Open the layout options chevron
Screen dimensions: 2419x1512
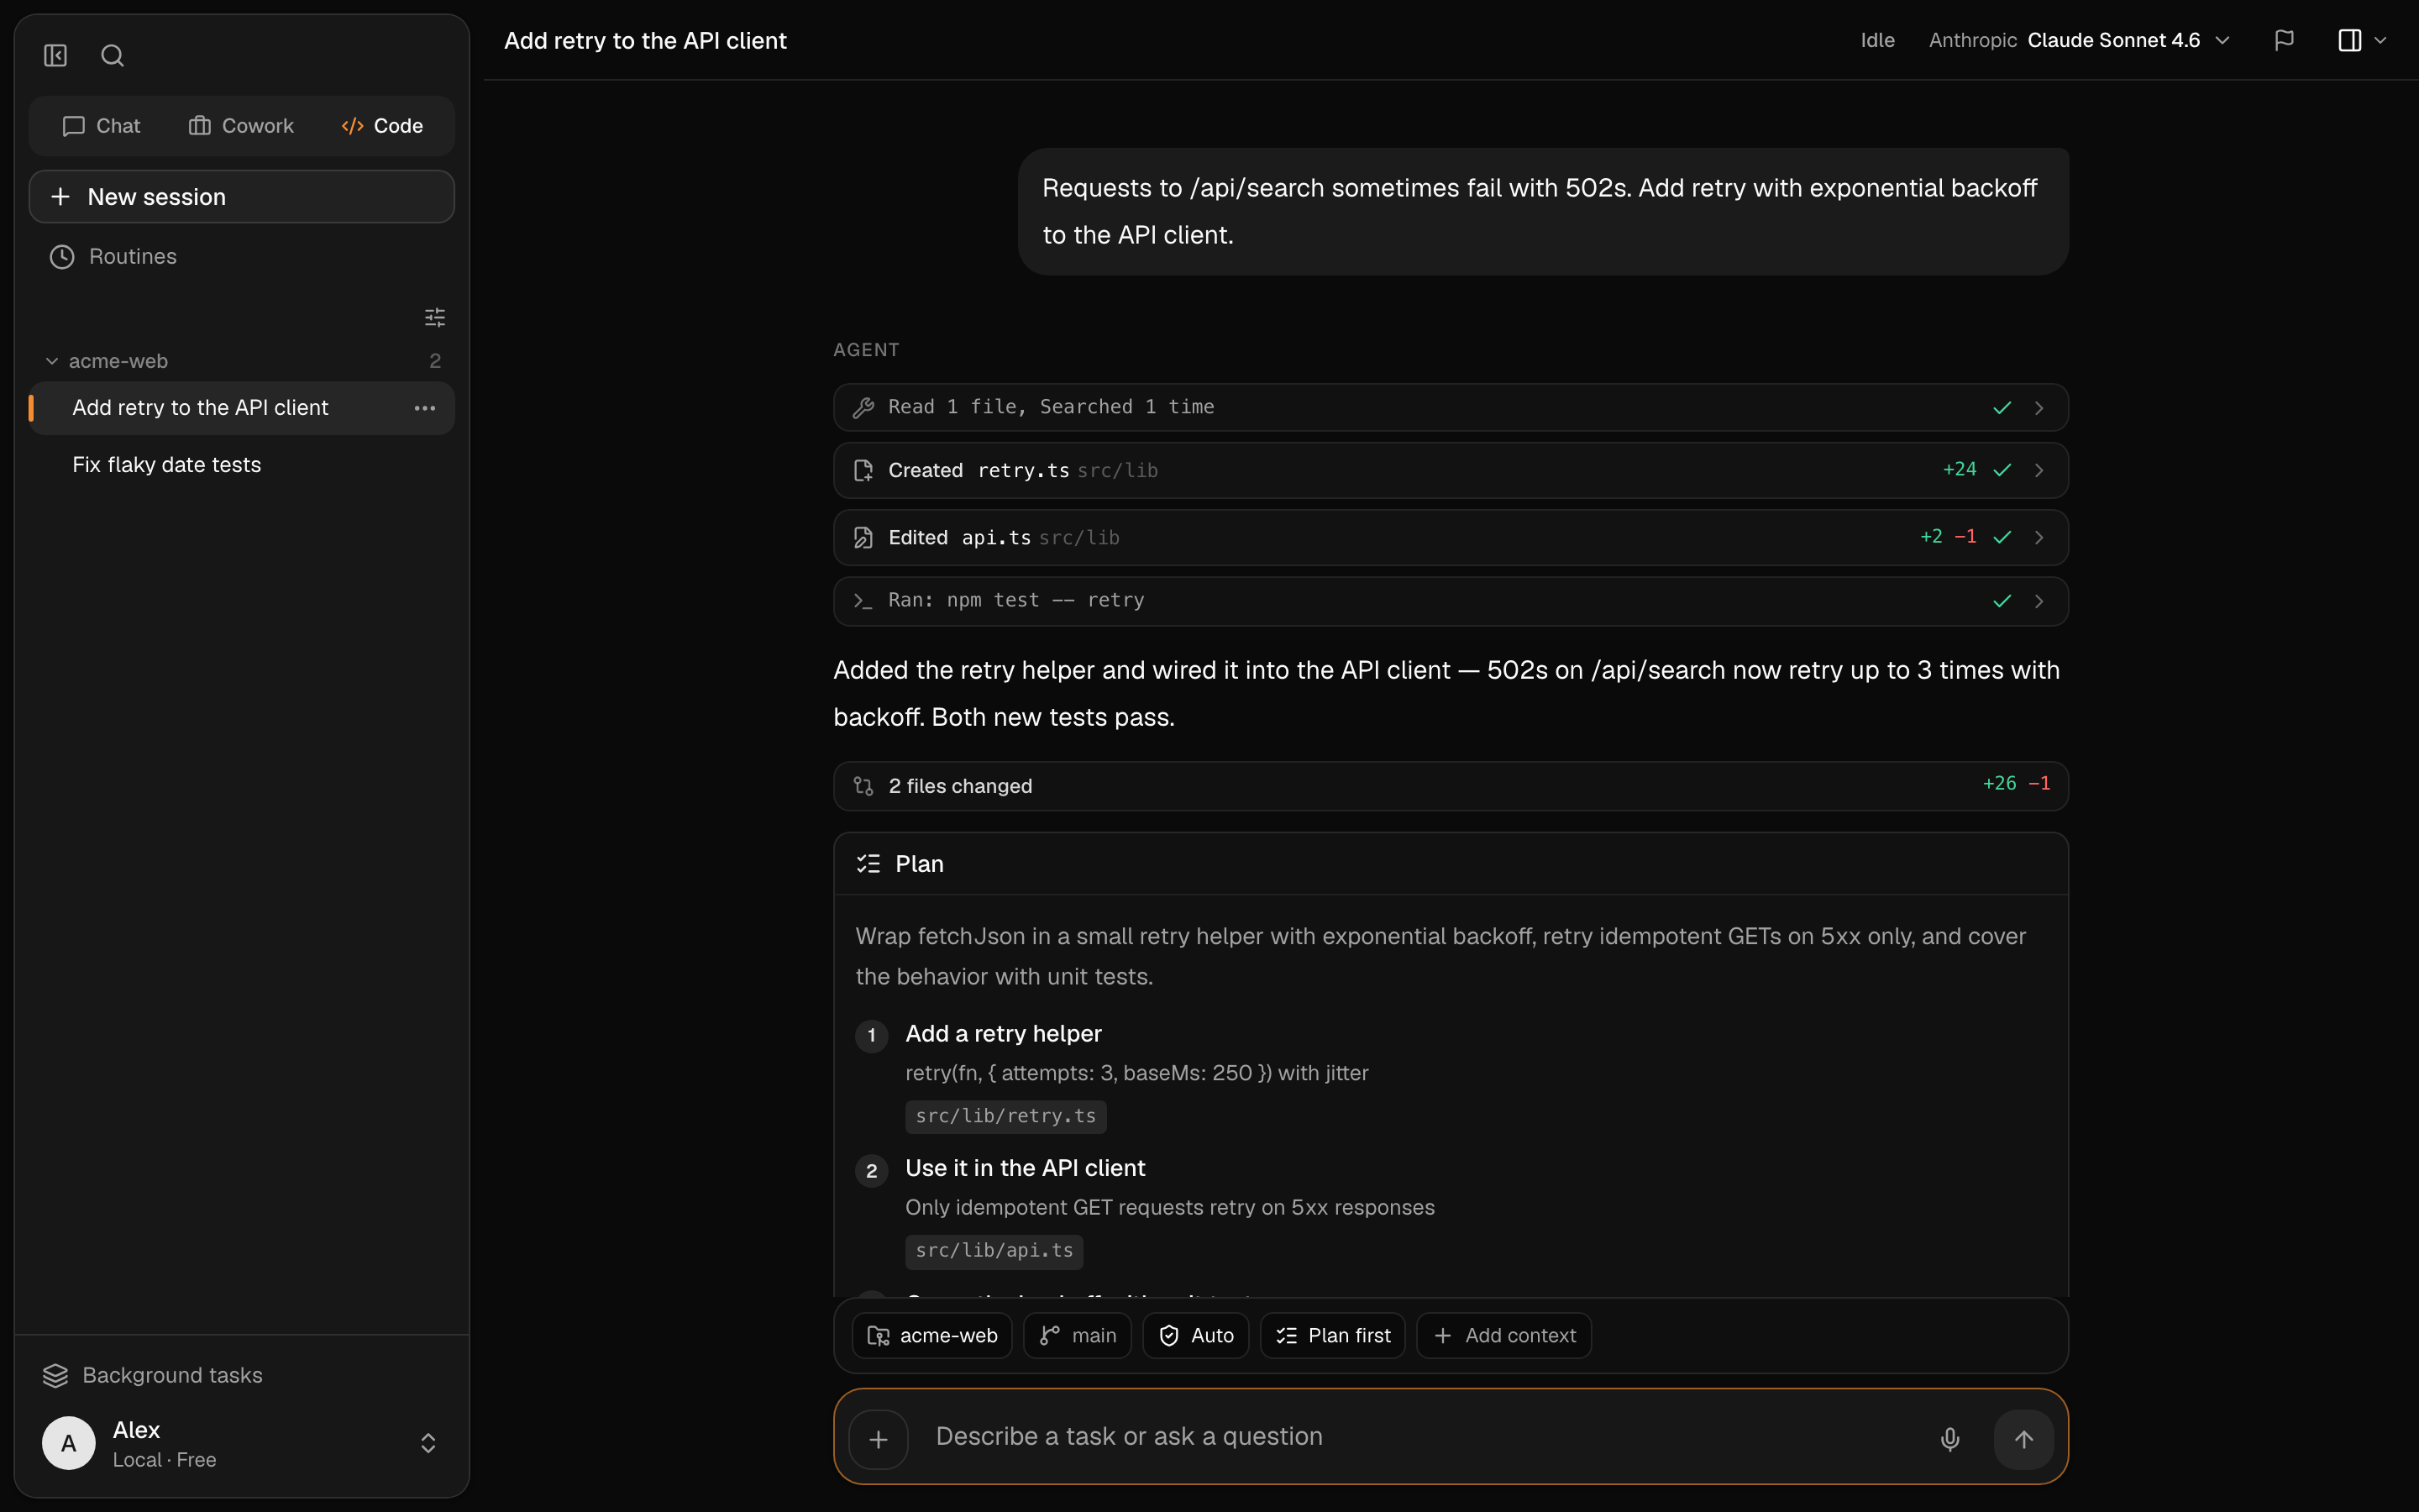2380,40
